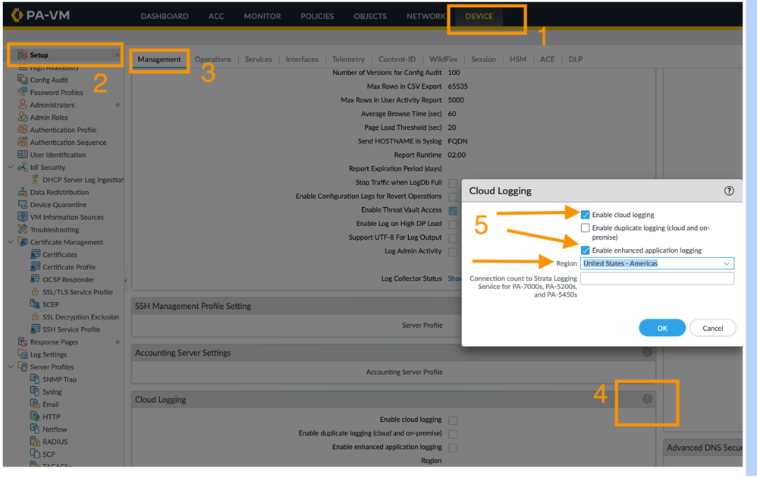Click the SSL/TLS Service Profile lock icon
The height and width of the screenshot is (478, 757).
[x=35, y=291]
